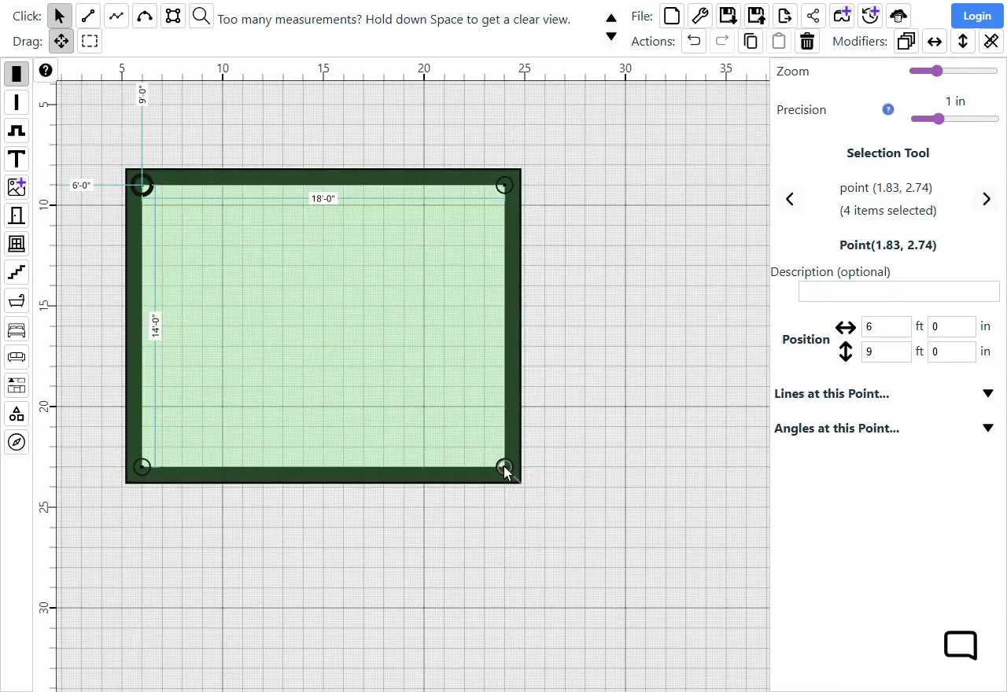The width and height of the screenshot is (1007, 692).
Task: Click the load-from-disk upload icon
Action: (x=756, y=16)
